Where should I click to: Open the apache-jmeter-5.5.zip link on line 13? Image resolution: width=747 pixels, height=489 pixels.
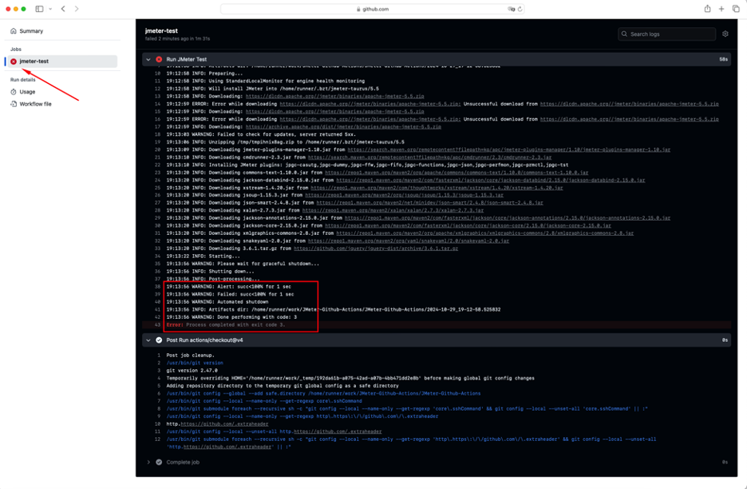[334, 97]
